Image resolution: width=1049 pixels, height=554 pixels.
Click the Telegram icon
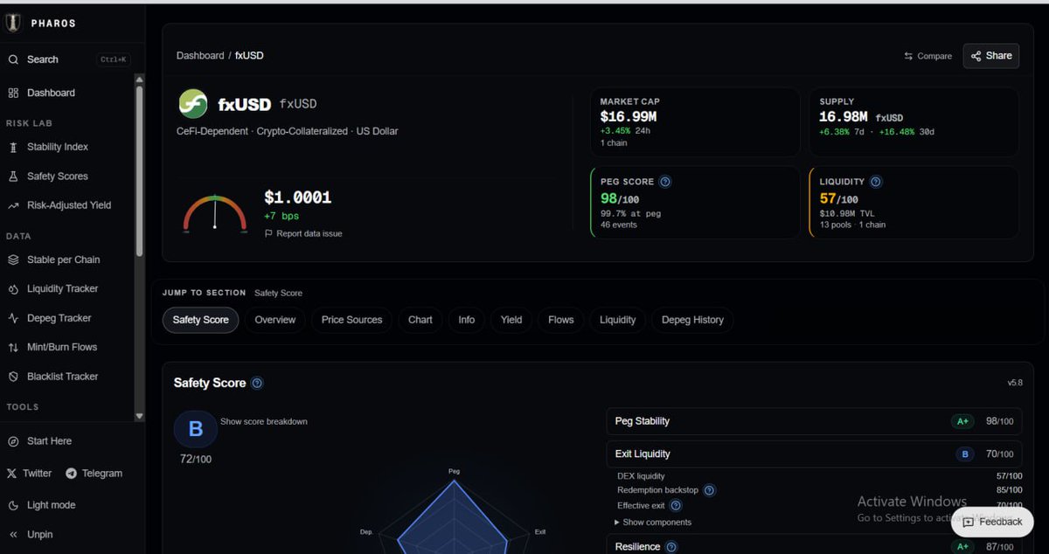tap(71, 474)
